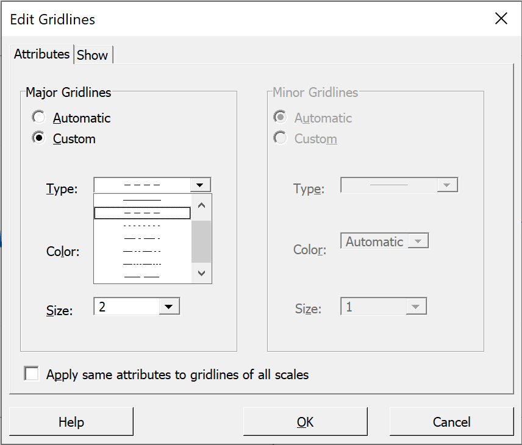Click the Cancel button
This screenshot has width=522, height=445.
(452, 422)
